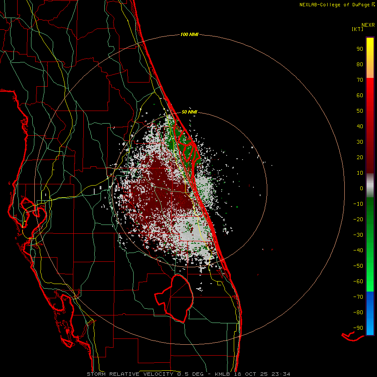Click the 30 value on the velocity scale
This screenshot has height=377, width=377.
360,142
